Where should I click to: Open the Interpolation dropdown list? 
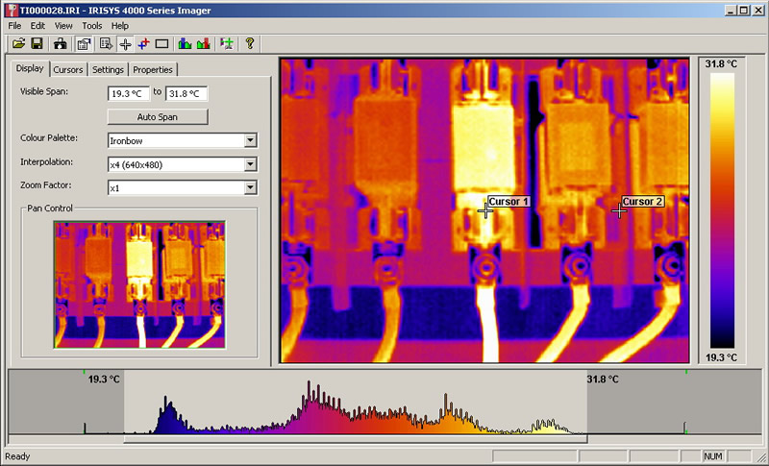pyautogui.click(x=250, y=164)
